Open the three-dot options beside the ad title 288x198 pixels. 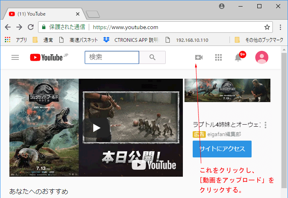coord(265,125)
